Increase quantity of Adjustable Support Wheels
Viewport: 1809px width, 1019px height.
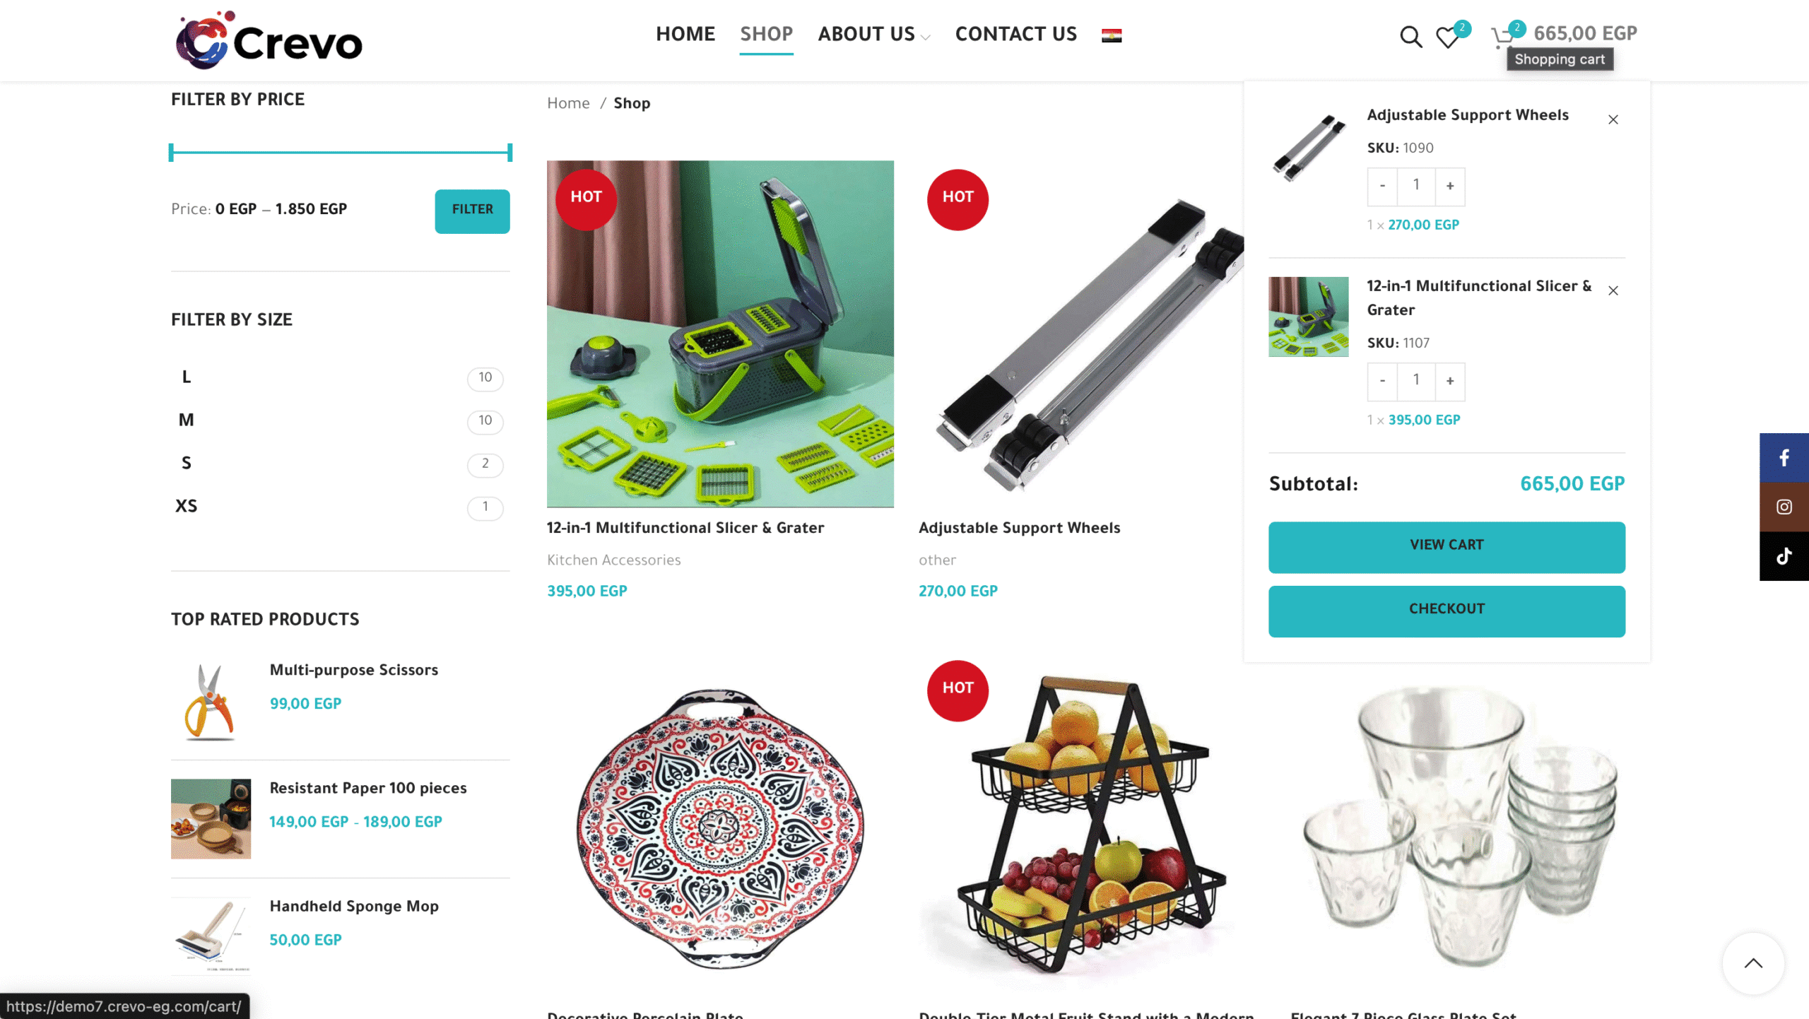point(1450,186)
